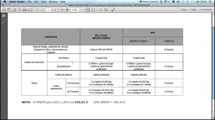
Task: Open the 113% zoom level dropdown
Action: point(81,10)
